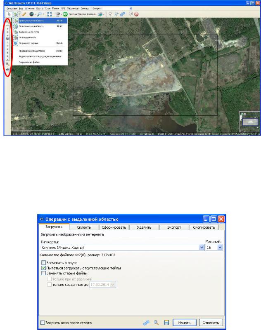Open the 'Операции' menu
The height and width of the screenshot is (330, 261).
[x=12, y=8]
